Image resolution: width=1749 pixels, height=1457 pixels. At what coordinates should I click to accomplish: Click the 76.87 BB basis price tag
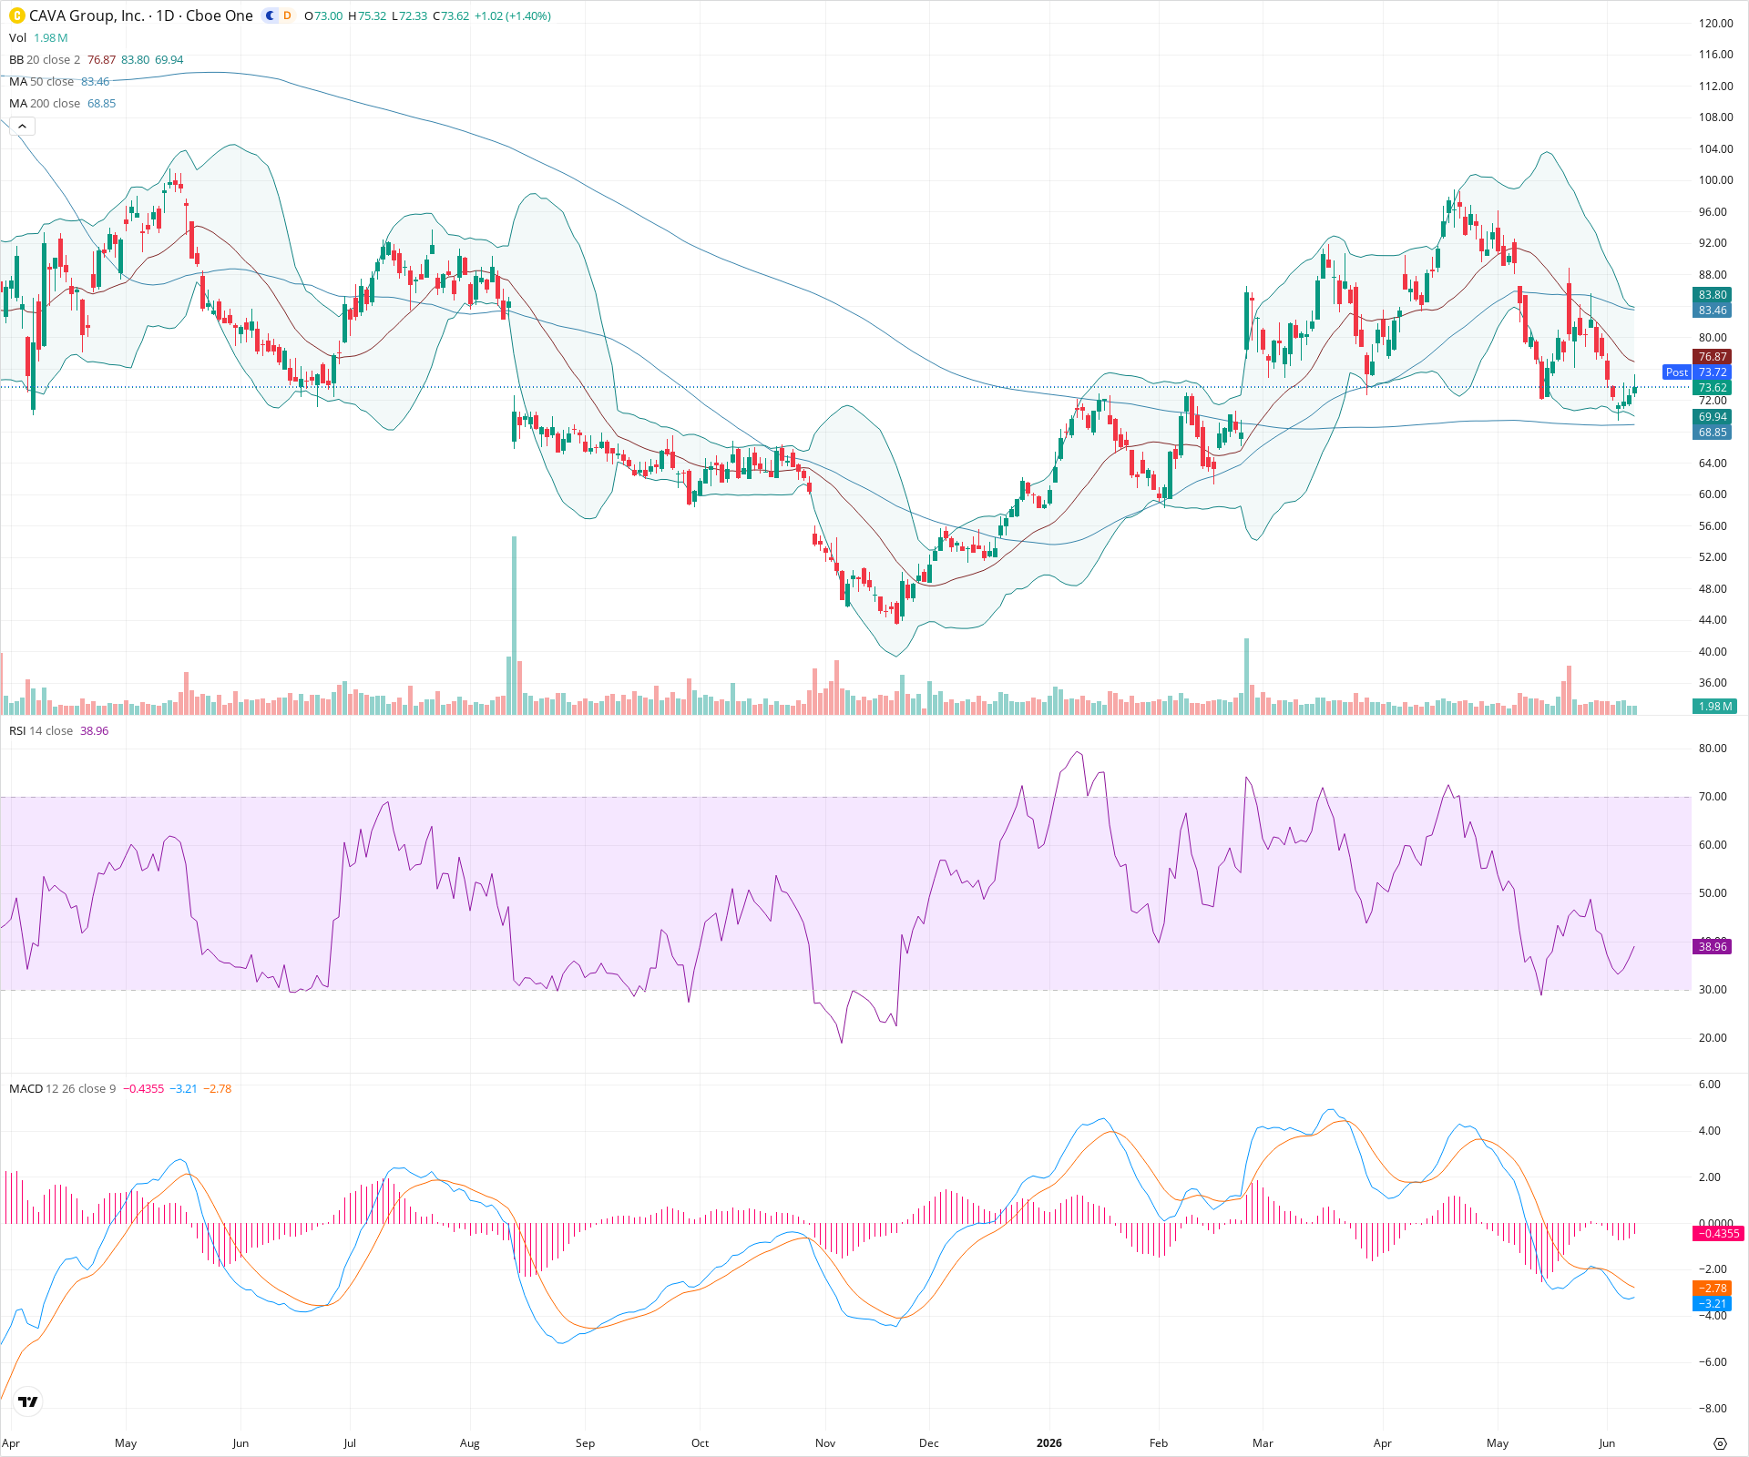(1713, 357)
